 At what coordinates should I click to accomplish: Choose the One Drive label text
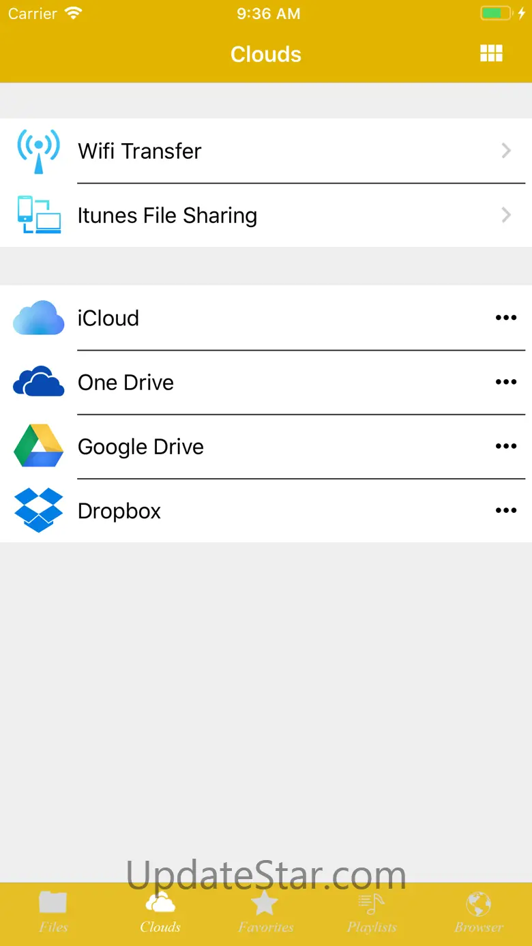pos(126,382)
